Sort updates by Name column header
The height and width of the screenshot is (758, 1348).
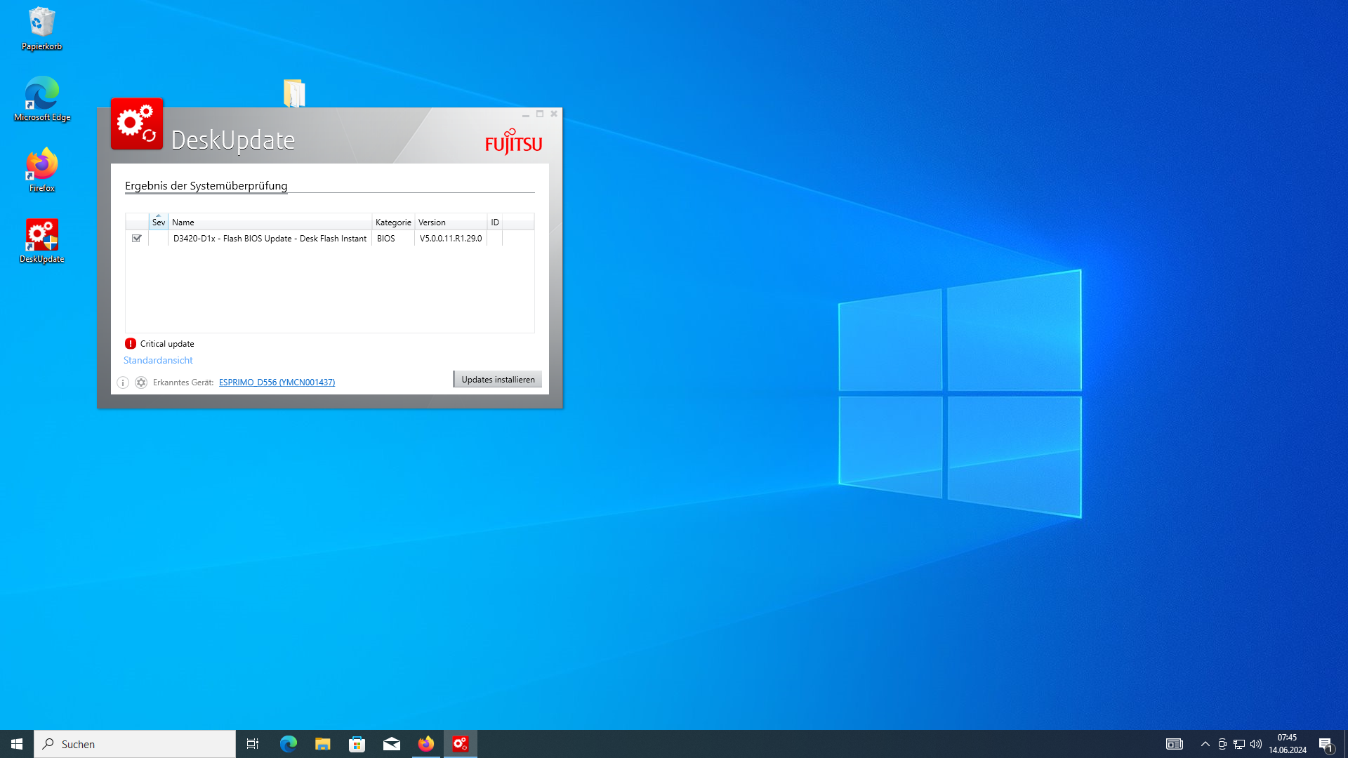point(270,222)
